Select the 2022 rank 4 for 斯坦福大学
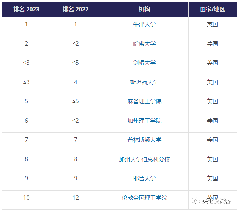This screenshot has height=211, width=238. click(x=76, y=82)
